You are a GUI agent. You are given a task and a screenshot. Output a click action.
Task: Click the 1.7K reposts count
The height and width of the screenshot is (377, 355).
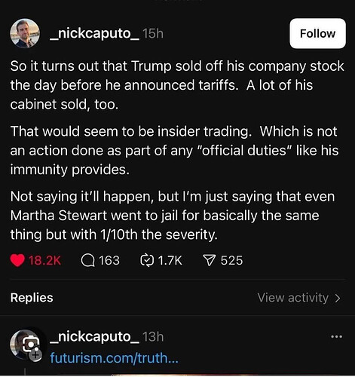pos(170,260)
